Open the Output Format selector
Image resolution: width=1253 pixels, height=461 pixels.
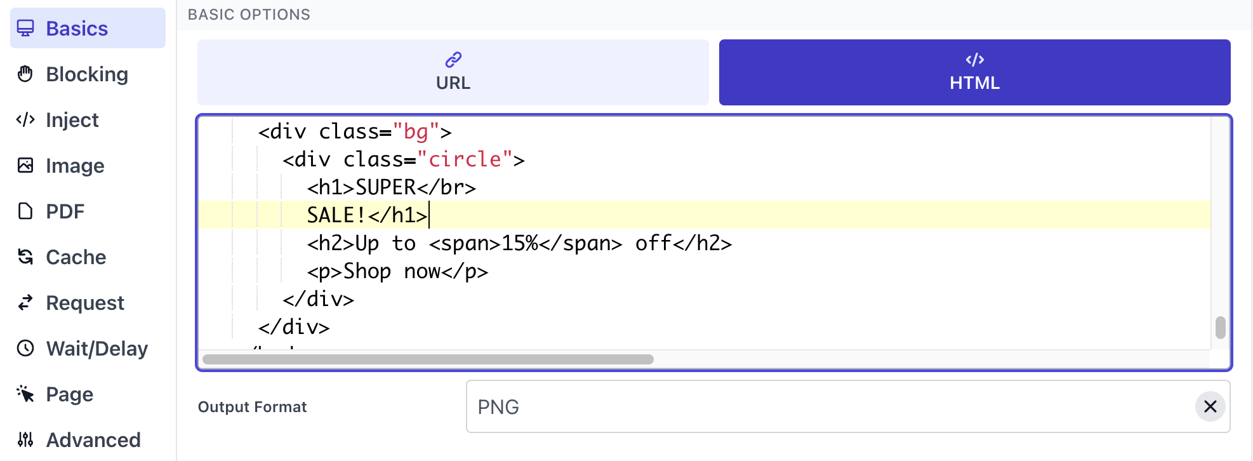point(847,406)
